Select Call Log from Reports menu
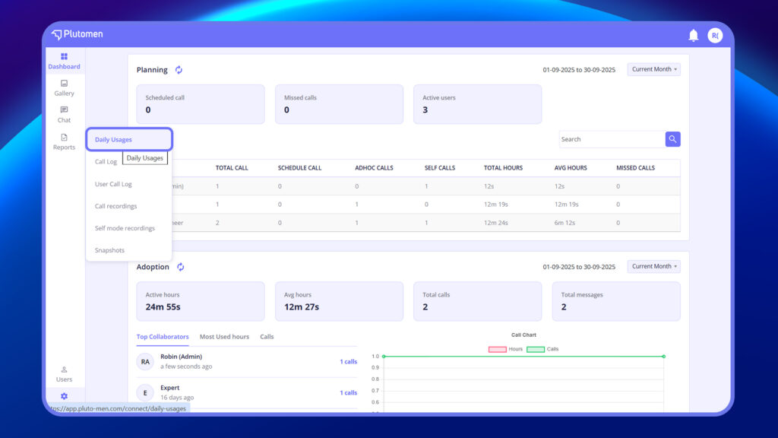The height and width of the screenshot is (438, 778). click(106, 161)
